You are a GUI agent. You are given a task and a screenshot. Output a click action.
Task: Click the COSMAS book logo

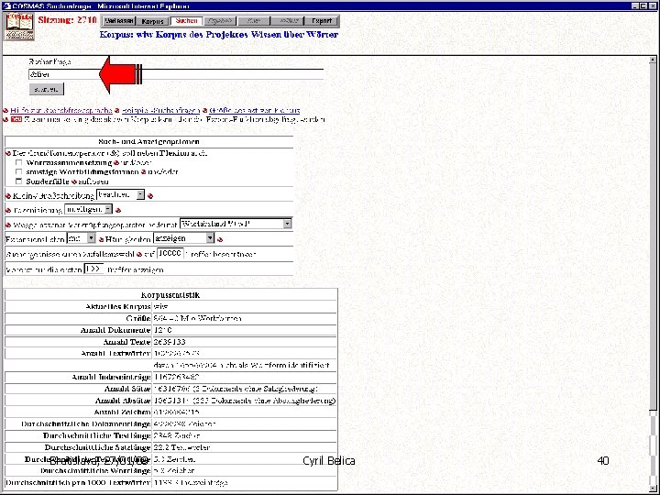19,27
